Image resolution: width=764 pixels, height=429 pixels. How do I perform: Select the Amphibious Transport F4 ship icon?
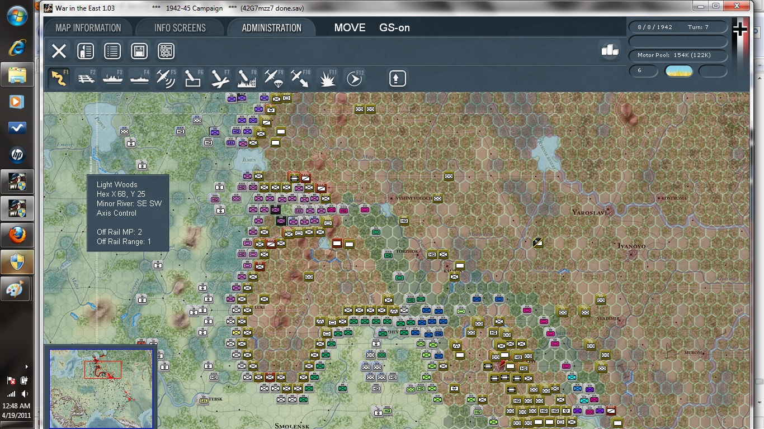click(139, 79)
